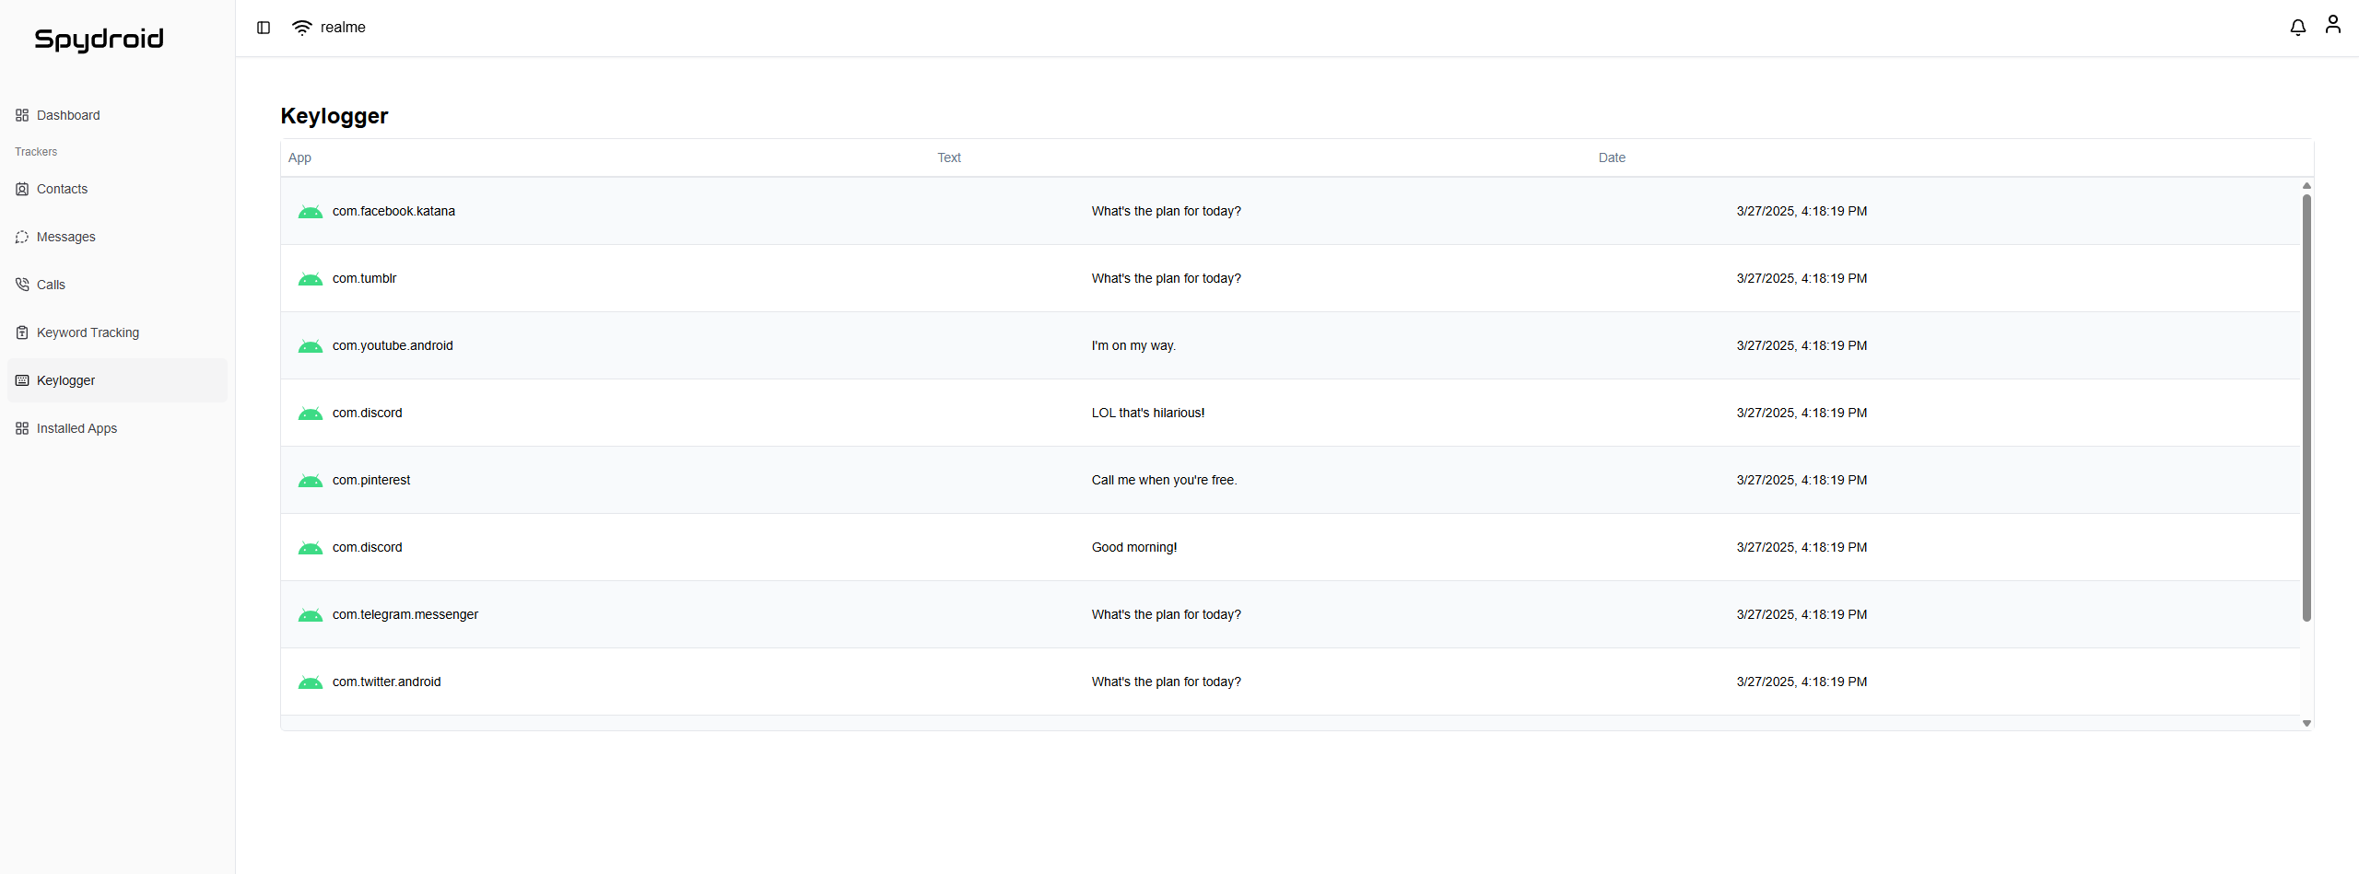The height and width of the screenshot is (874, 2359).
Task: Select the com.youtube.android app name
Action: coord(393,345)
